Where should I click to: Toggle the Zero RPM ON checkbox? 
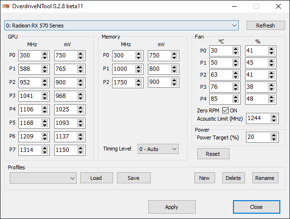[225, 110]
